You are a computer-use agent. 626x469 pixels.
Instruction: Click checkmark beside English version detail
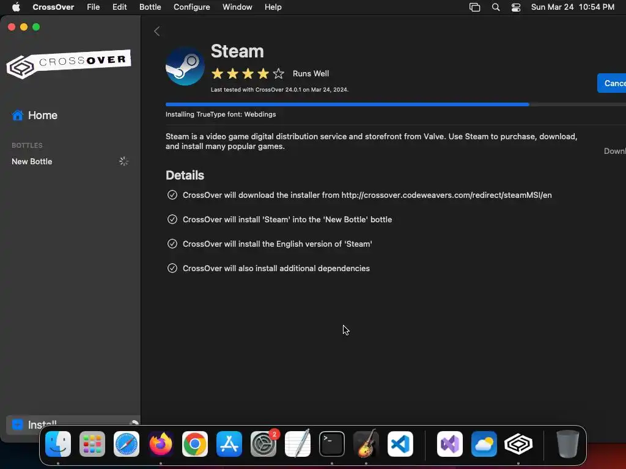(172, 244)
